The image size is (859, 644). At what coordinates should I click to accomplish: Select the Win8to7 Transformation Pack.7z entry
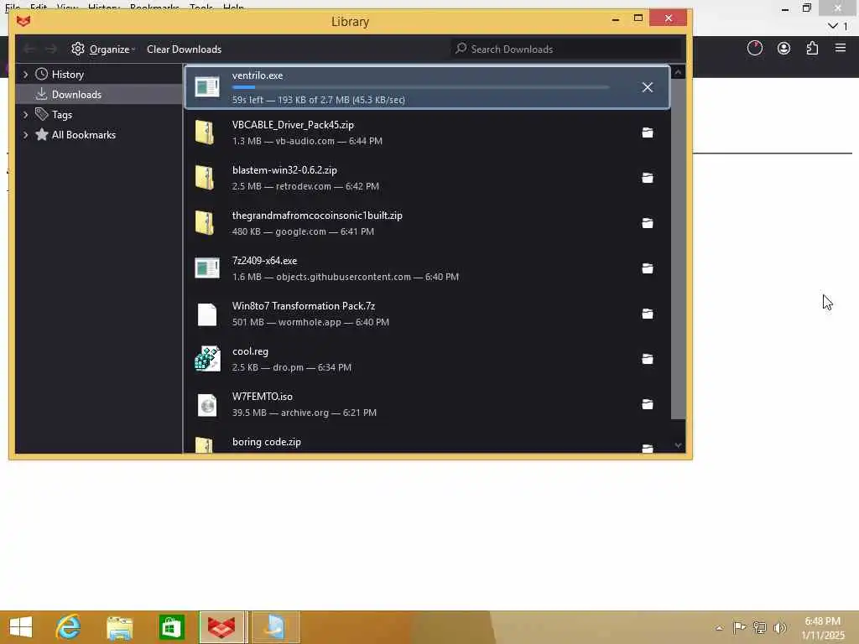[427, 314]
